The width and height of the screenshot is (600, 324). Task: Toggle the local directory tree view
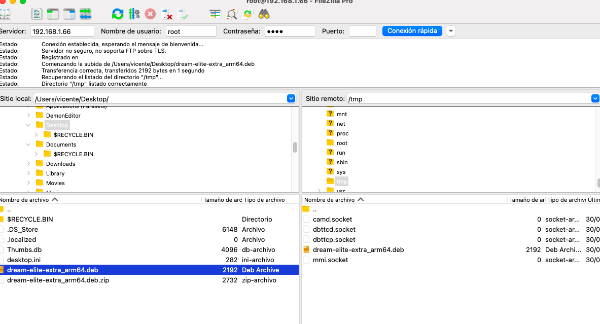tap(53, 14)
